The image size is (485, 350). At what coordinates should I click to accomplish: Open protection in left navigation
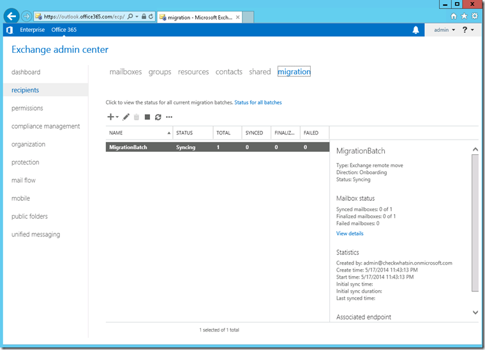pos(26,162)
